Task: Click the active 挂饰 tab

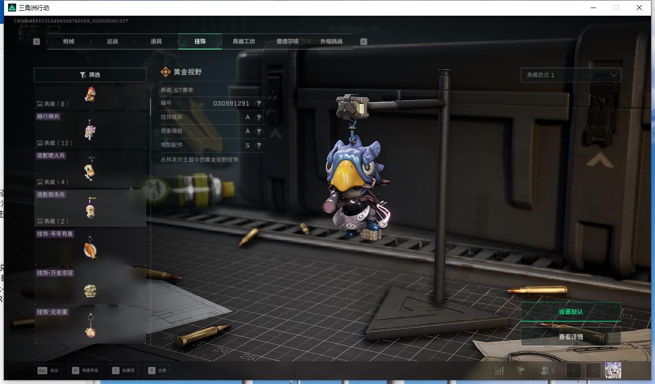Action: point(200,41)
